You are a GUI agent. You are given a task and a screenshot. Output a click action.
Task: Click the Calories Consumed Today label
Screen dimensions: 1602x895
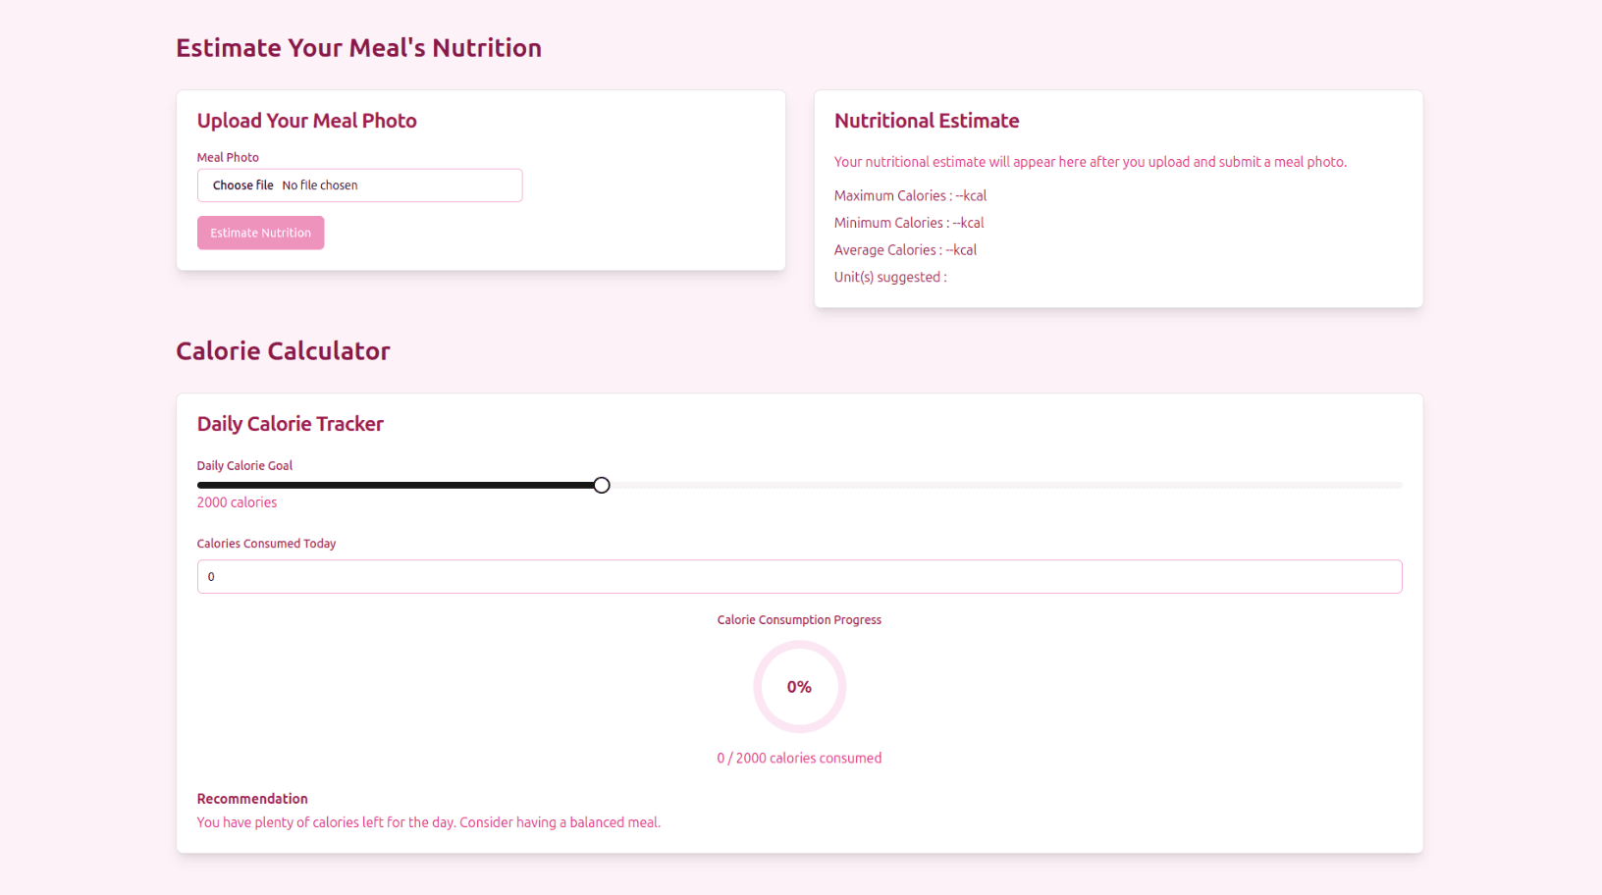266,544
